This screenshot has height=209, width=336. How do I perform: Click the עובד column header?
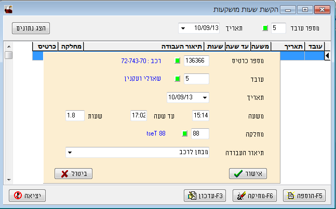tap(315, 47)
